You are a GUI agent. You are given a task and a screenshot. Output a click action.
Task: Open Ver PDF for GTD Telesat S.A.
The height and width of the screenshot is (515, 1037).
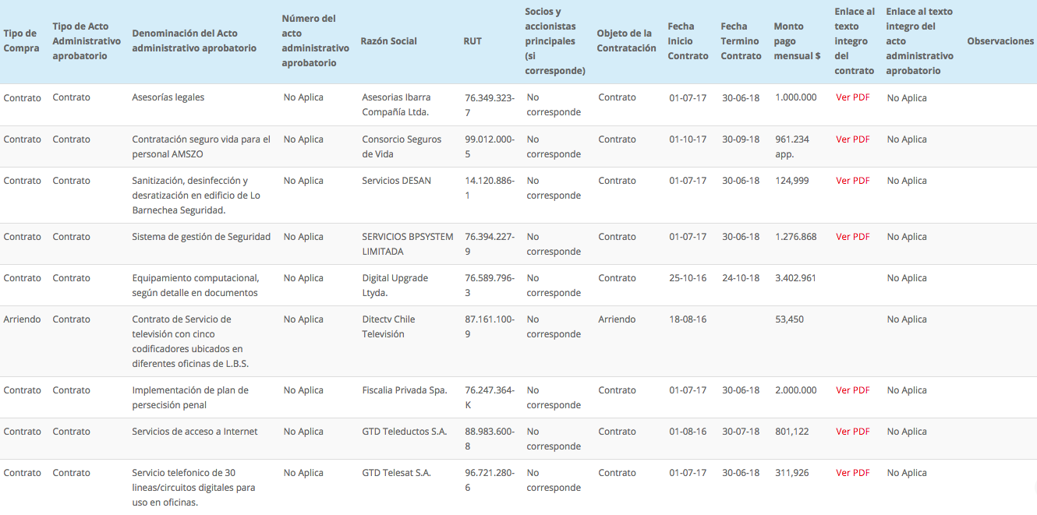(x=852, y=473)
